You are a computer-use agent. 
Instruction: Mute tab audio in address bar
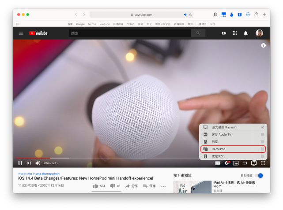coord(185,15)
